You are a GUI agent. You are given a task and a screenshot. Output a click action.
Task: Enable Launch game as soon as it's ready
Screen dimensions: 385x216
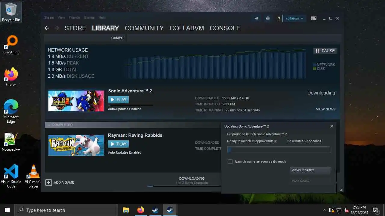(x=230, y=161)
